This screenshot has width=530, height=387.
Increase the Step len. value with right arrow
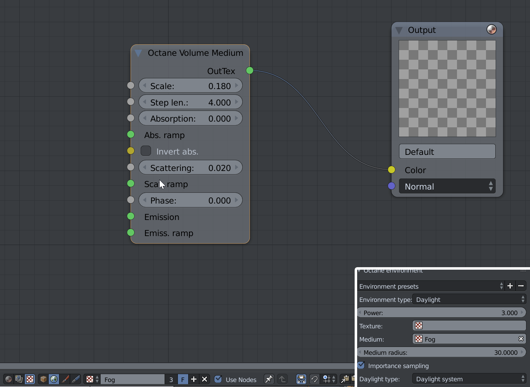coord(237,102)
